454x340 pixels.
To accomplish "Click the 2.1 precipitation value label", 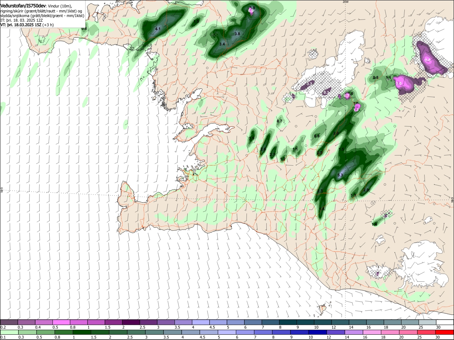I will 272,155.
